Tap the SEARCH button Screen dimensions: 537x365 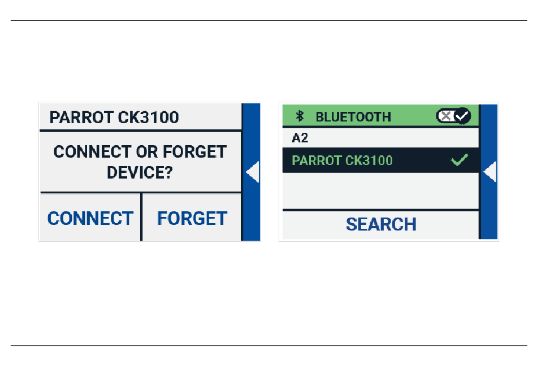pyautogui.click(x=380, y=225)
